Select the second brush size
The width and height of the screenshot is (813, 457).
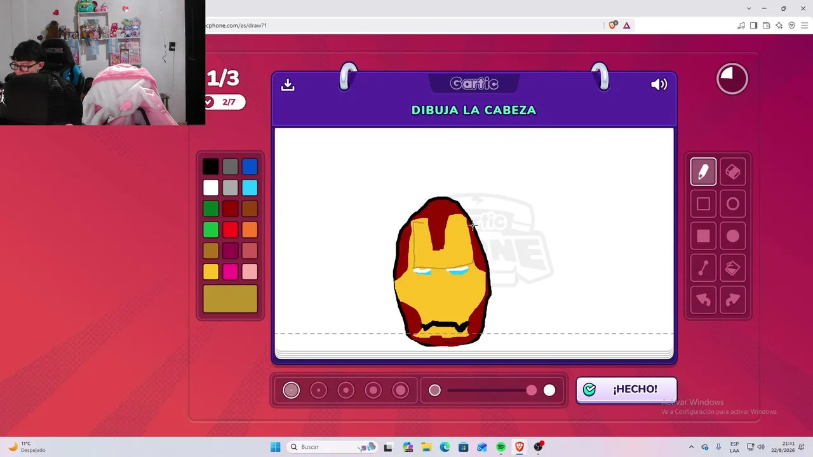click(318, 390)
